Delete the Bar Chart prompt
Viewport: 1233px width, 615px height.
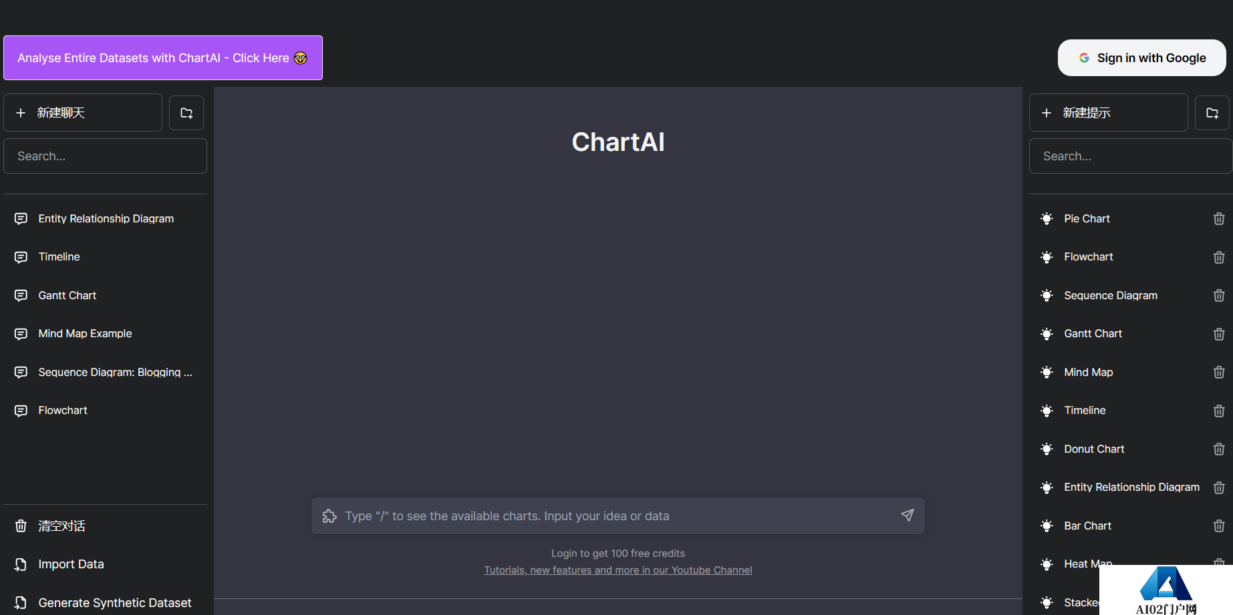pos(1219,526)
